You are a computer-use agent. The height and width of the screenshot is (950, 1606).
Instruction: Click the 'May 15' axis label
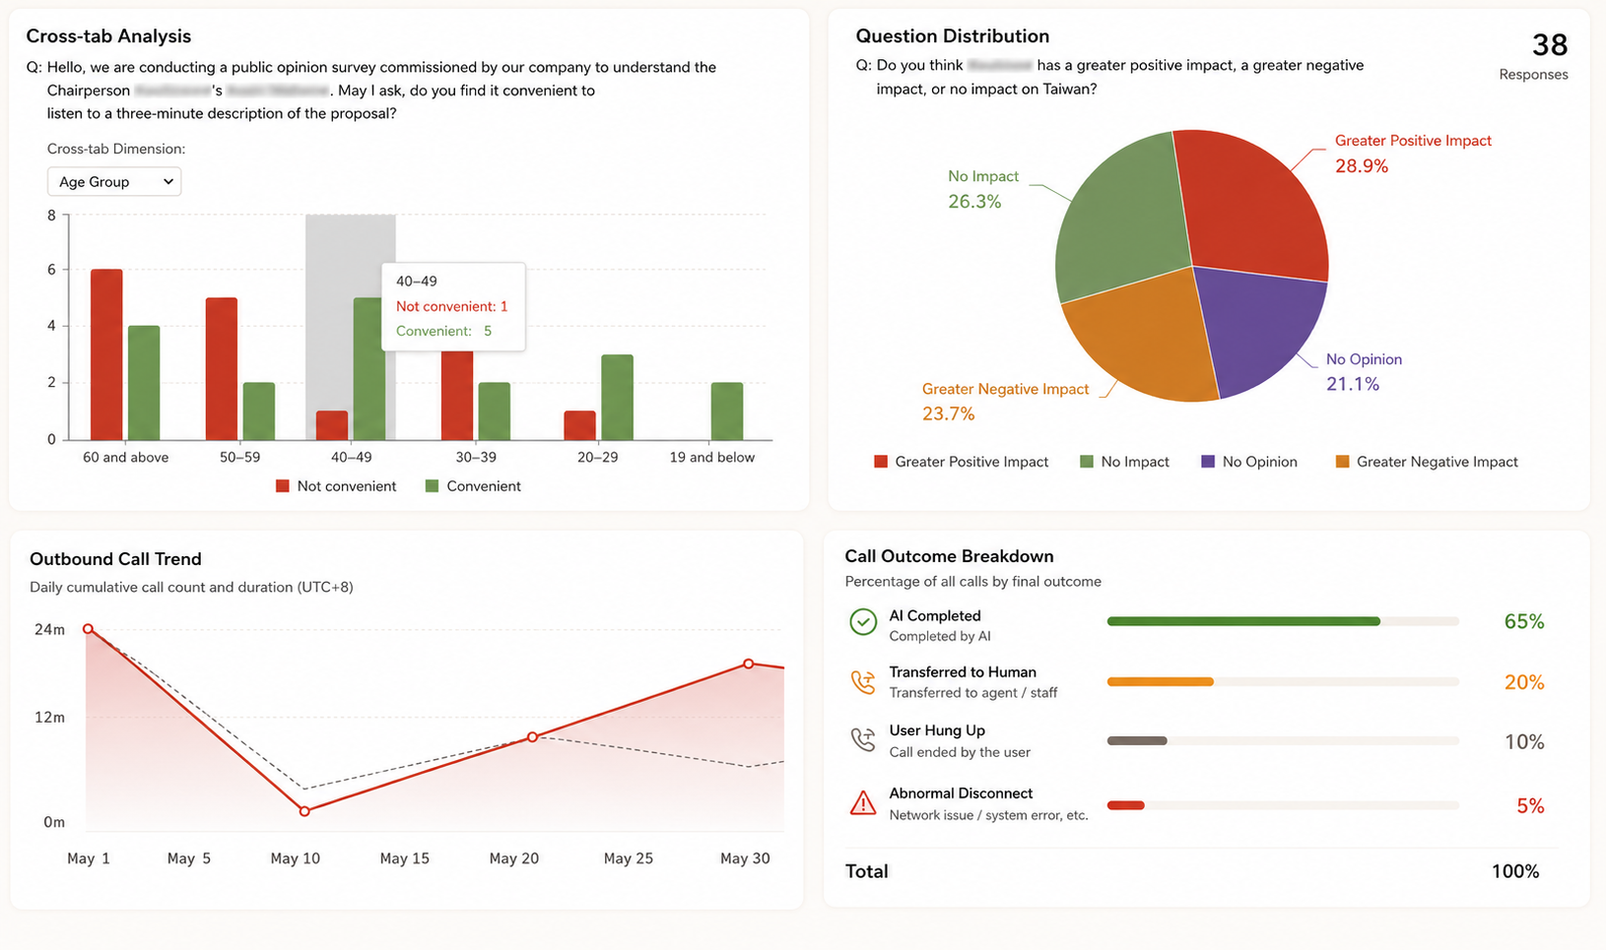click(x=405, y=858)
